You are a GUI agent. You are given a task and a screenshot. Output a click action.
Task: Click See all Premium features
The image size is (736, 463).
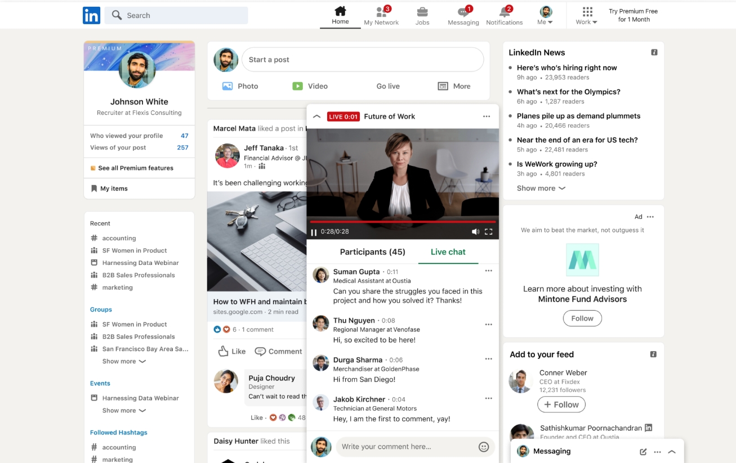(x=132, y=168)
